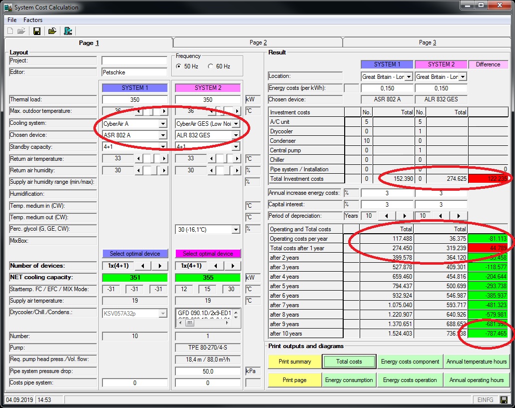Click the Drycooler list horizontal scrollbar thumb
The image size is (515, 408).
[x=189, y=323]
